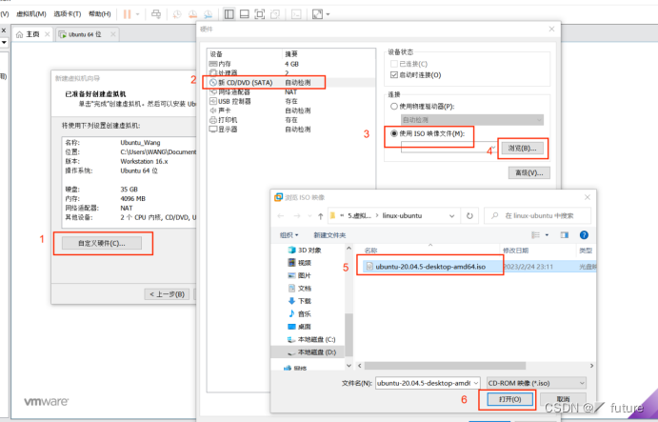
Task: Click the refresh icon in ISO browser
Action: [469, 216]
